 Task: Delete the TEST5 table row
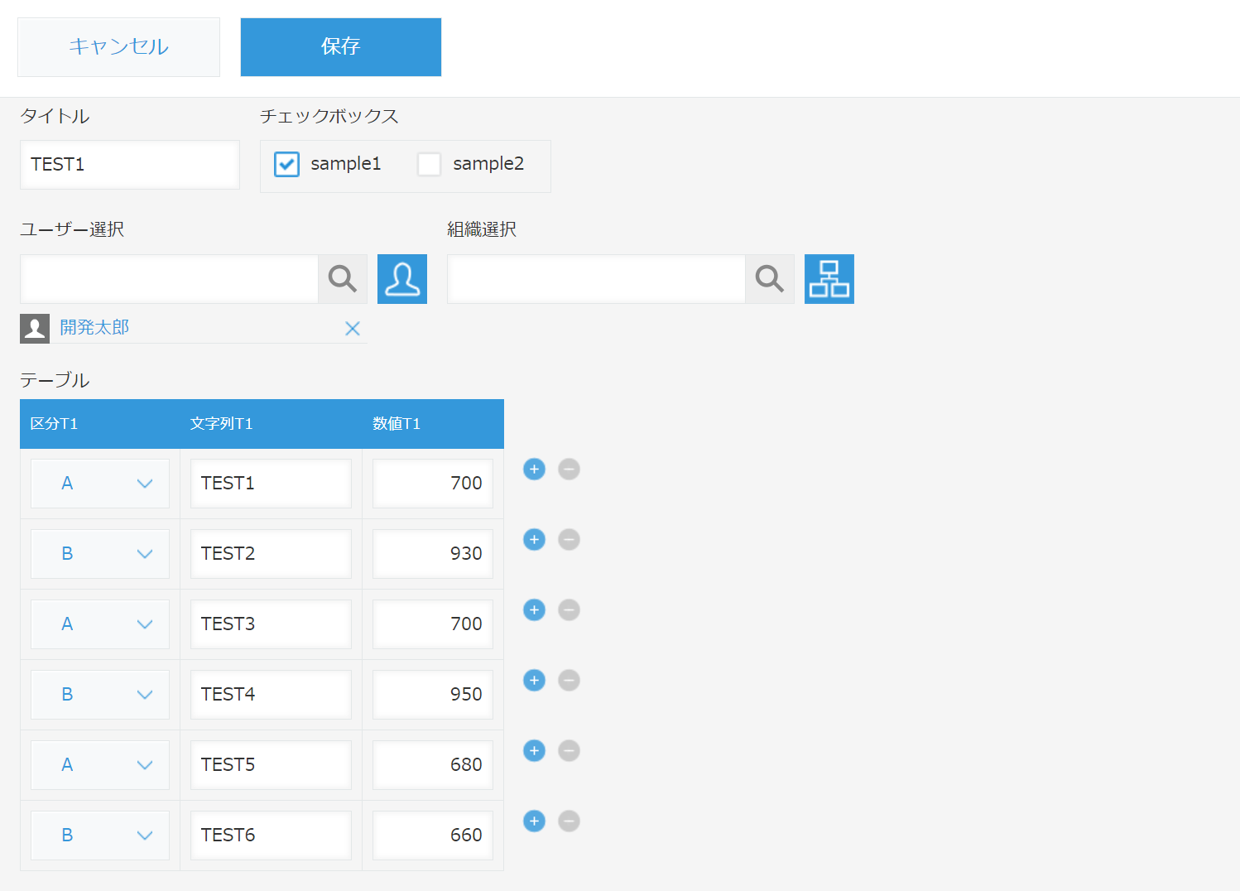[569, 751]
